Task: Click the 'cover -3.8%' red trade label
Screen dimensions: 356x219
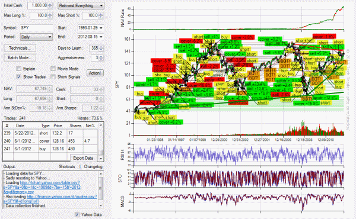Action: point(243,37)
